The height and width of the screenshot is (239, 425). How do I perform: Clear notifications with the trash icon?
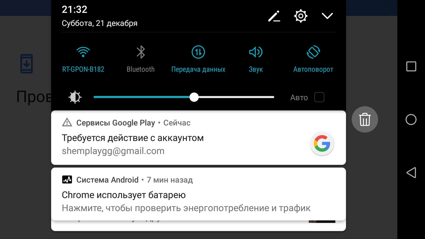click(x=365, y=119)
